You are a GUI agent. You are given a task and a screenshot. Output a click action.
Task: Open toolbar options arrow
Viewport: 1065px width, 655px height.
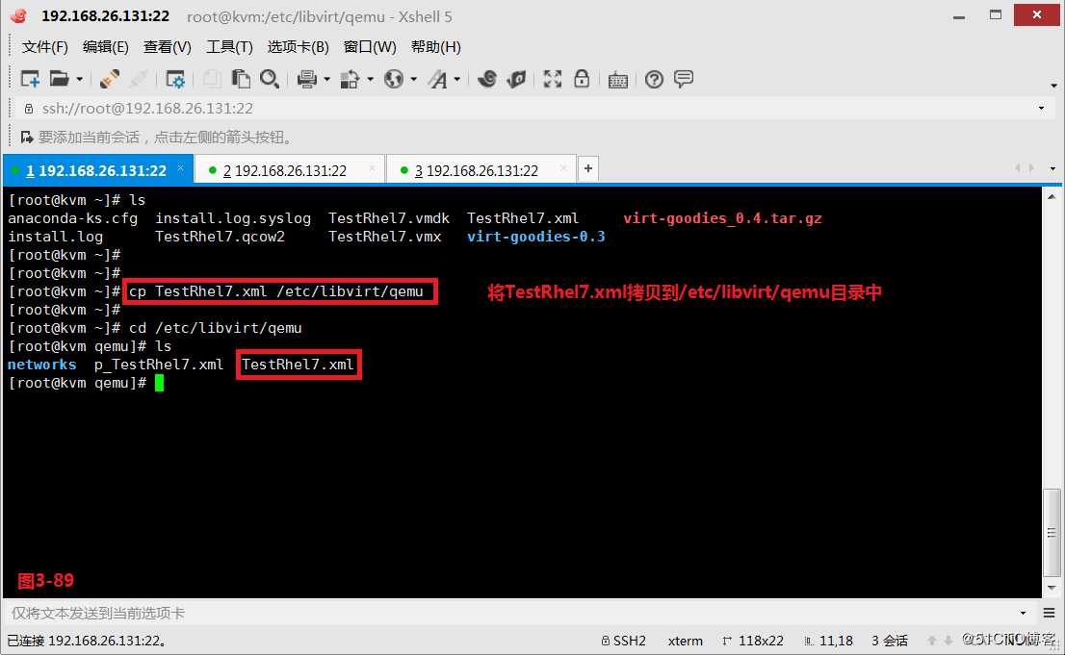1054,86
